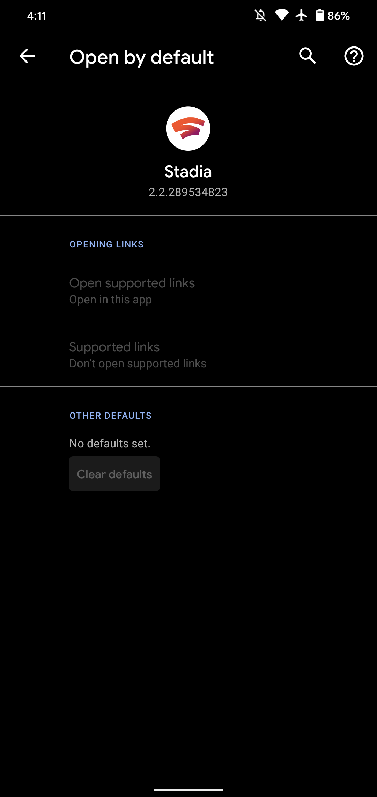Open search from the Open by default screen
The height and width of the screenshot is (797, 377).
[307, 57]
